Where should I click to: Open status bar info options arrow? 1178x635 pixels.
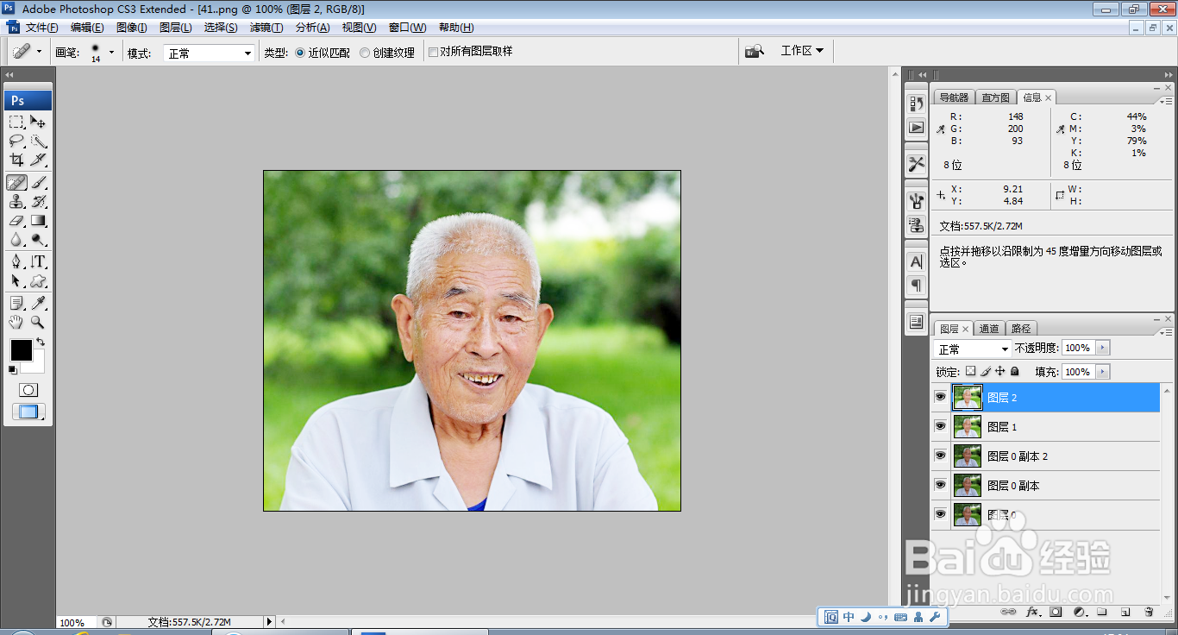point(269,621)
